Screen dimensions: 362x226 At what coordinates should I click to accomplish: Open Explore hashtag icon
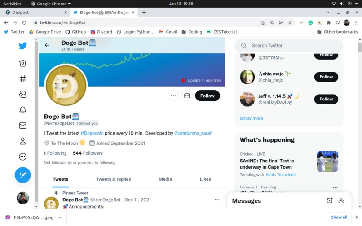click(x=22, y=78)
